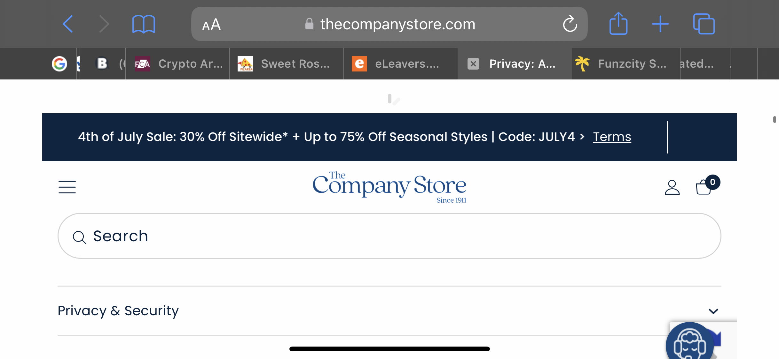
Task: Open the account profile icon
Action: (672, 187)
